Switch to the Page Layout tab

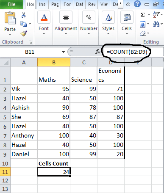click(x=55, y=4)
